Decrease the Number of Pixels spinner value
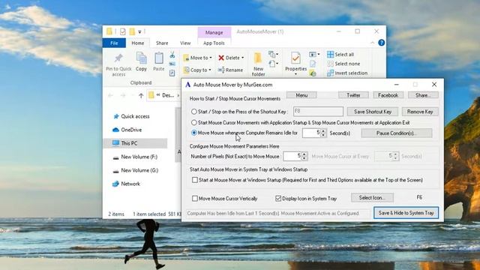This screenshot has height=270, width=480. 304,158
